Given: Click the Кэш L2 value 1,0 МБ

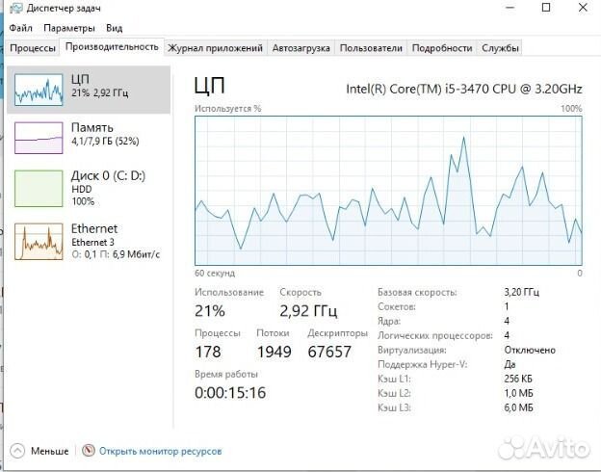Looking at the screenshot, I should coord(518,393).
